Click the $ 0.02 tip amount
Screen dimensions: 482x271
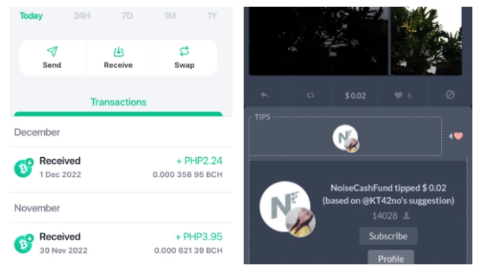[x=355, y=96]
